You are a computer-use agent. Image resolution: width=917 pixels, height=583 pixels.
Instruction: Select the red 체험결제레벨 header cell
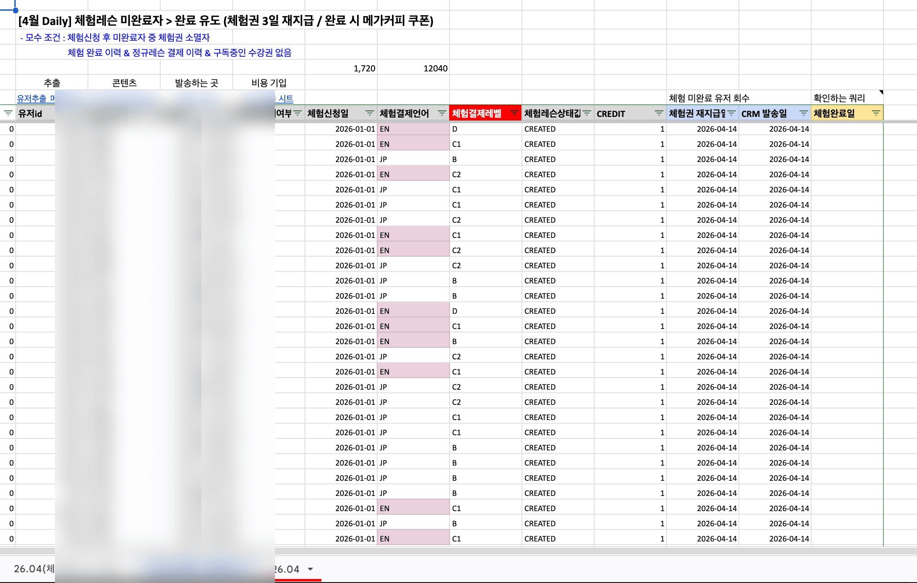click(x=486, y=113)
